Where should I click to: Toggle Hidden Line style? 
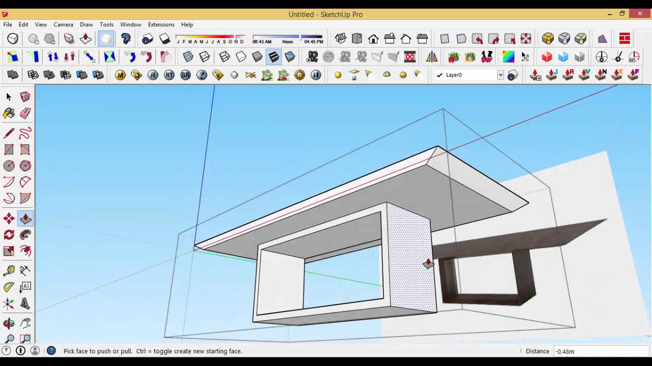(x=241, y=57)
